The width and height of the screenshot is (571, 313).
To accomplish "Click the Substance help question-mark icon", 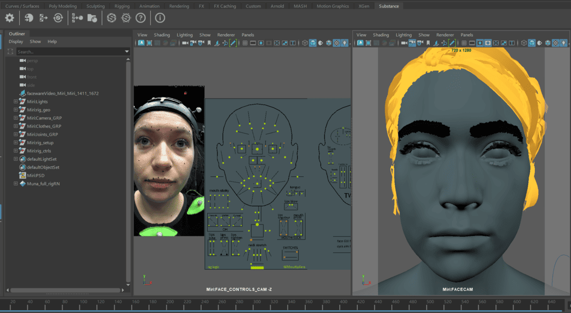I will (141, 18).
